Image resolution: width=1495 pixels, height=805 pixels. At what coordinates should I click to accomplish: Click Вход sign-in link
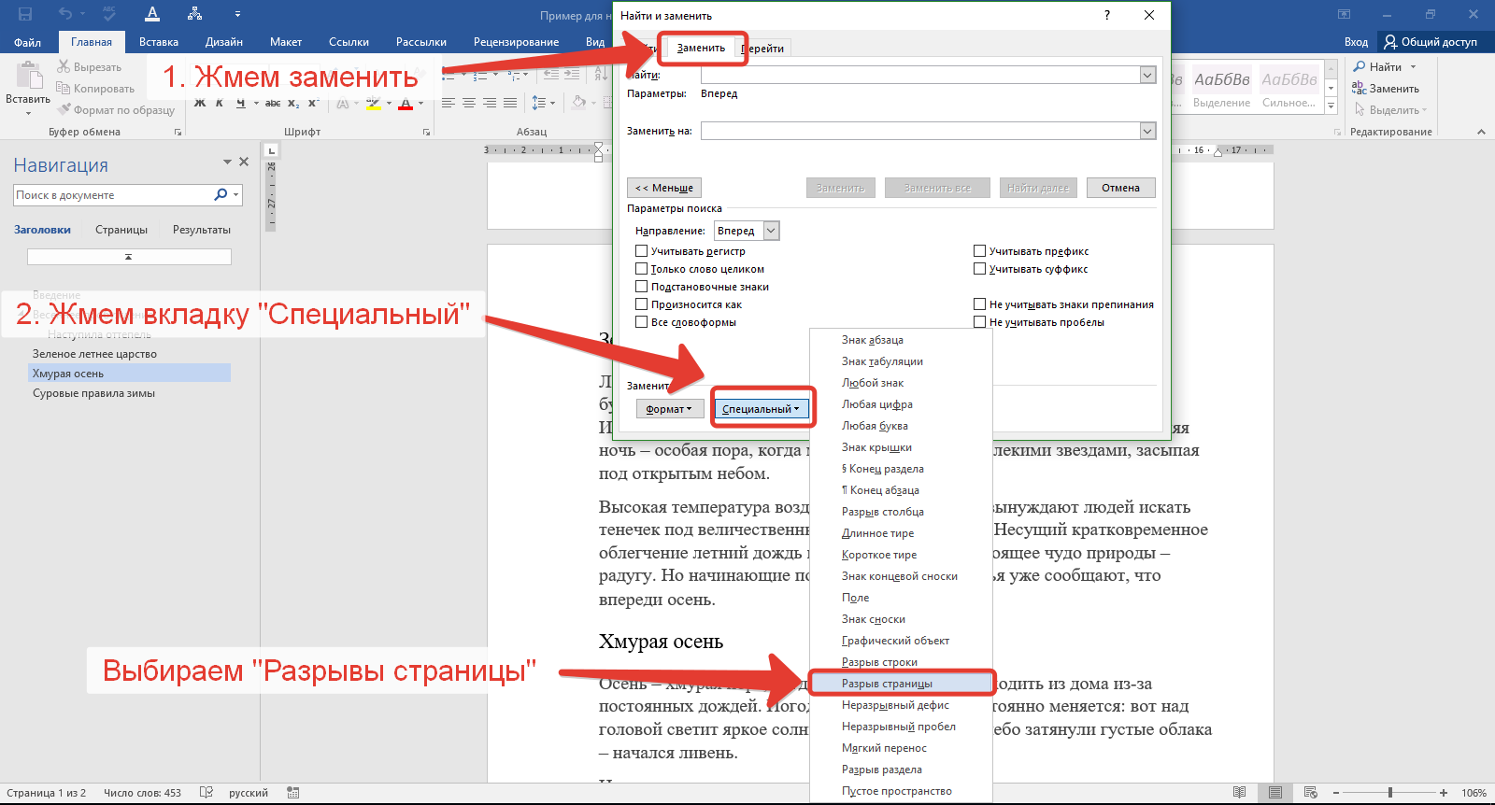point(1356,42)
